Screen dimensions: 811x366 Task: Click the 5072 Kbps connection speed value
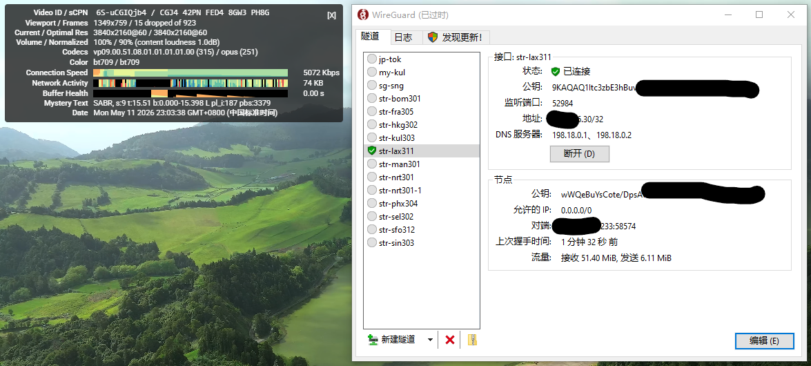click(321, 73)
